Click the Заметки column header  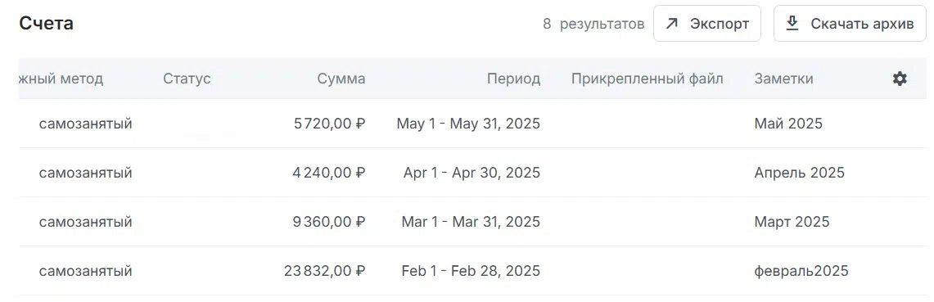pos(784,79)
